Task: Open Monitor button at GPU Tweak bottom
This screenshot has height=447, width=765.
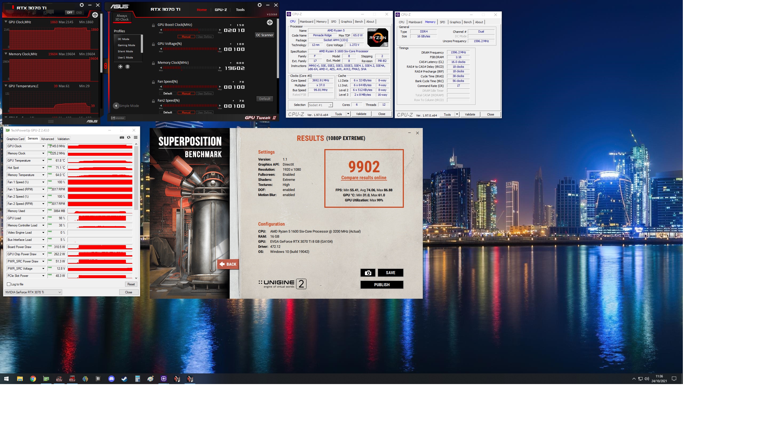Action: tap(118, 118)
